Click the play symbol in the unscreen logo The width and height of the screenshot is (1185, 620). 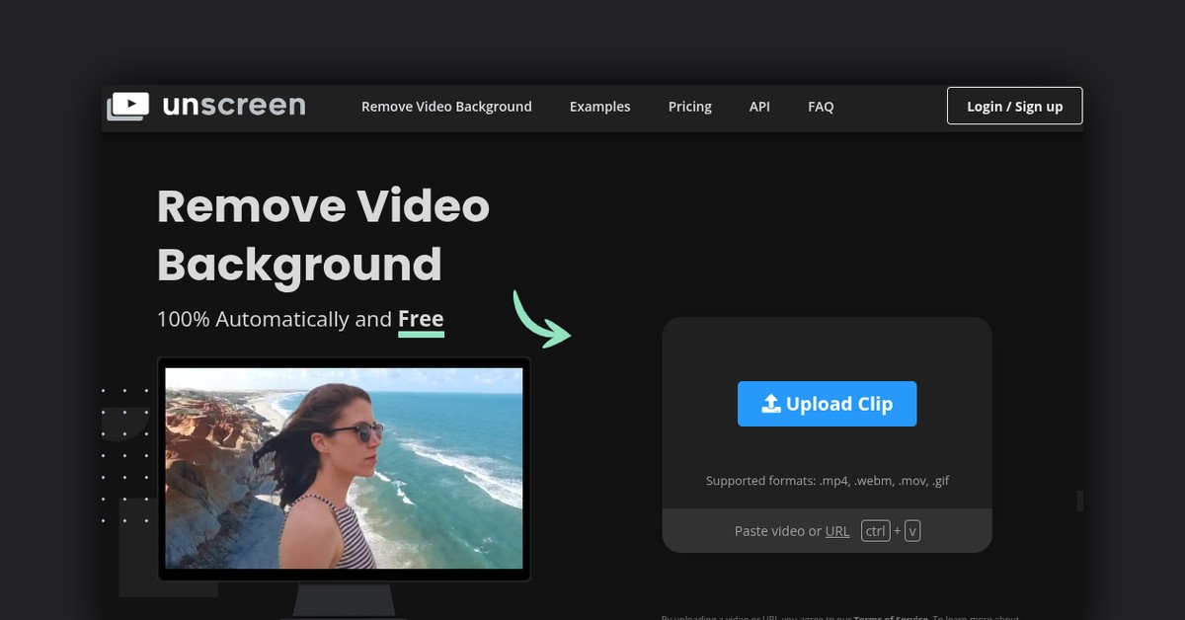coord(130,103)
